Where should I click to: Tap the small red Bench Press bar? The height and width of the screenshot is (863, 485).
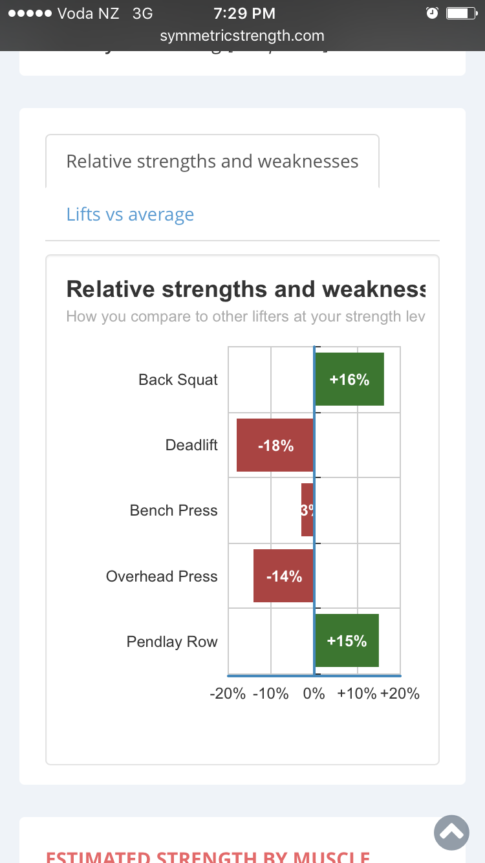click(x=307, y=510)
